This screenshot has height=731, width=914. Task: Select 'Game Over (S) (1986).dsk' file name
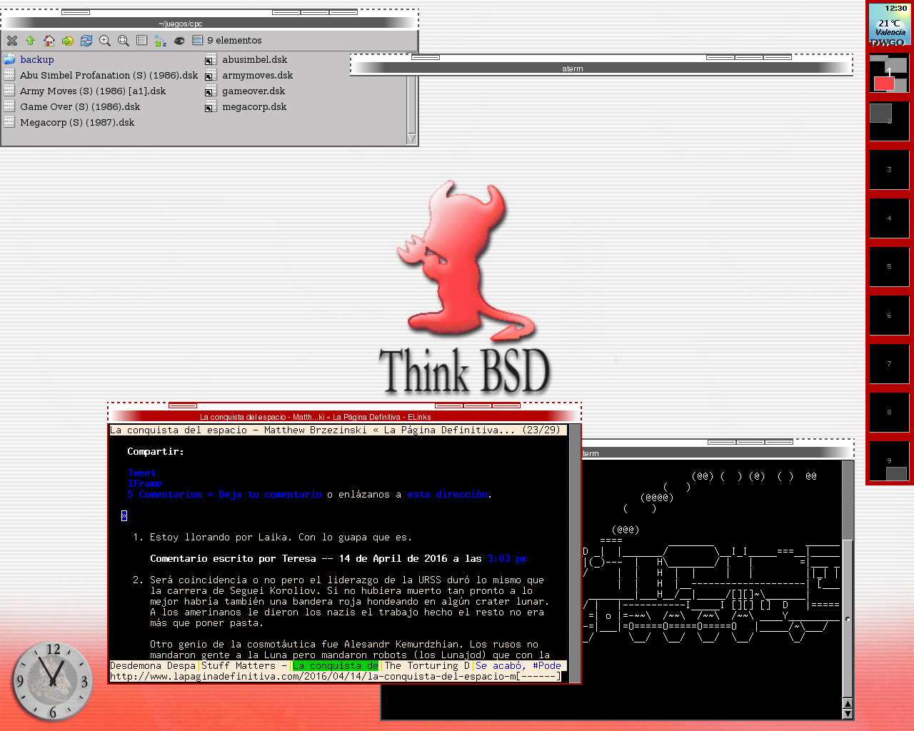click(80, 107)
